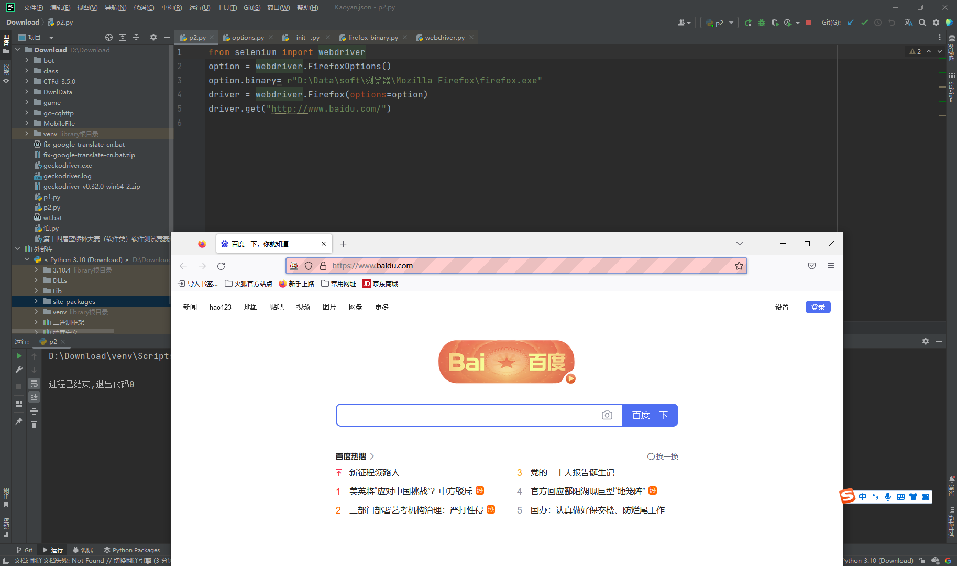Image resolution: width=957 pixels, height=566 pixels.
Task: Switch to firefox_binary.py editor tab
Action: pyautogui.click(x=373, y=37)
